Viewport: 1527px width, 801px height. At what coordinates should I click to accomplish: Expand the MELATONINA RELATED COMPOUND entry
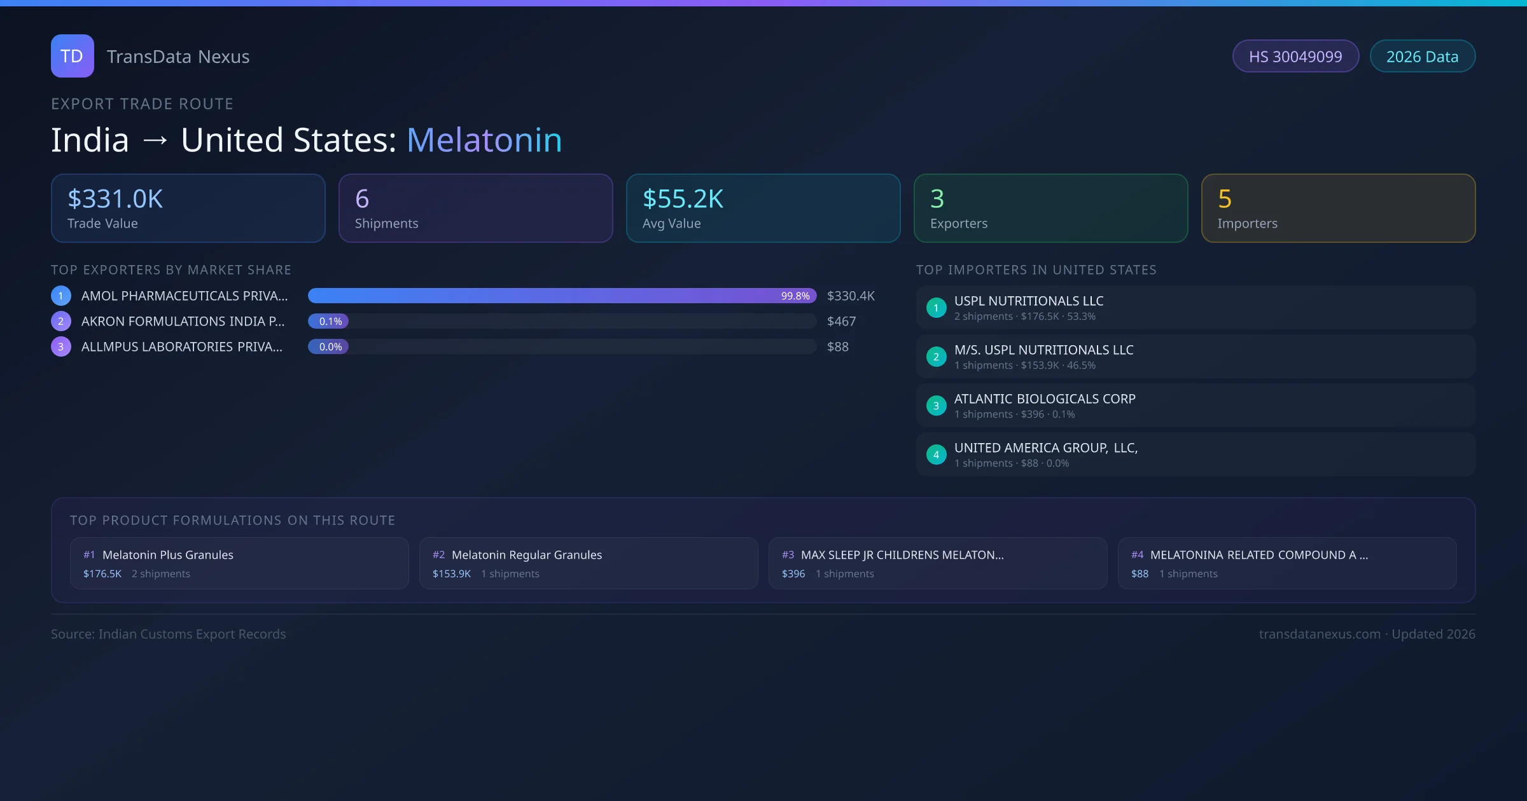pyautogui.click(x=1286, y=563)
